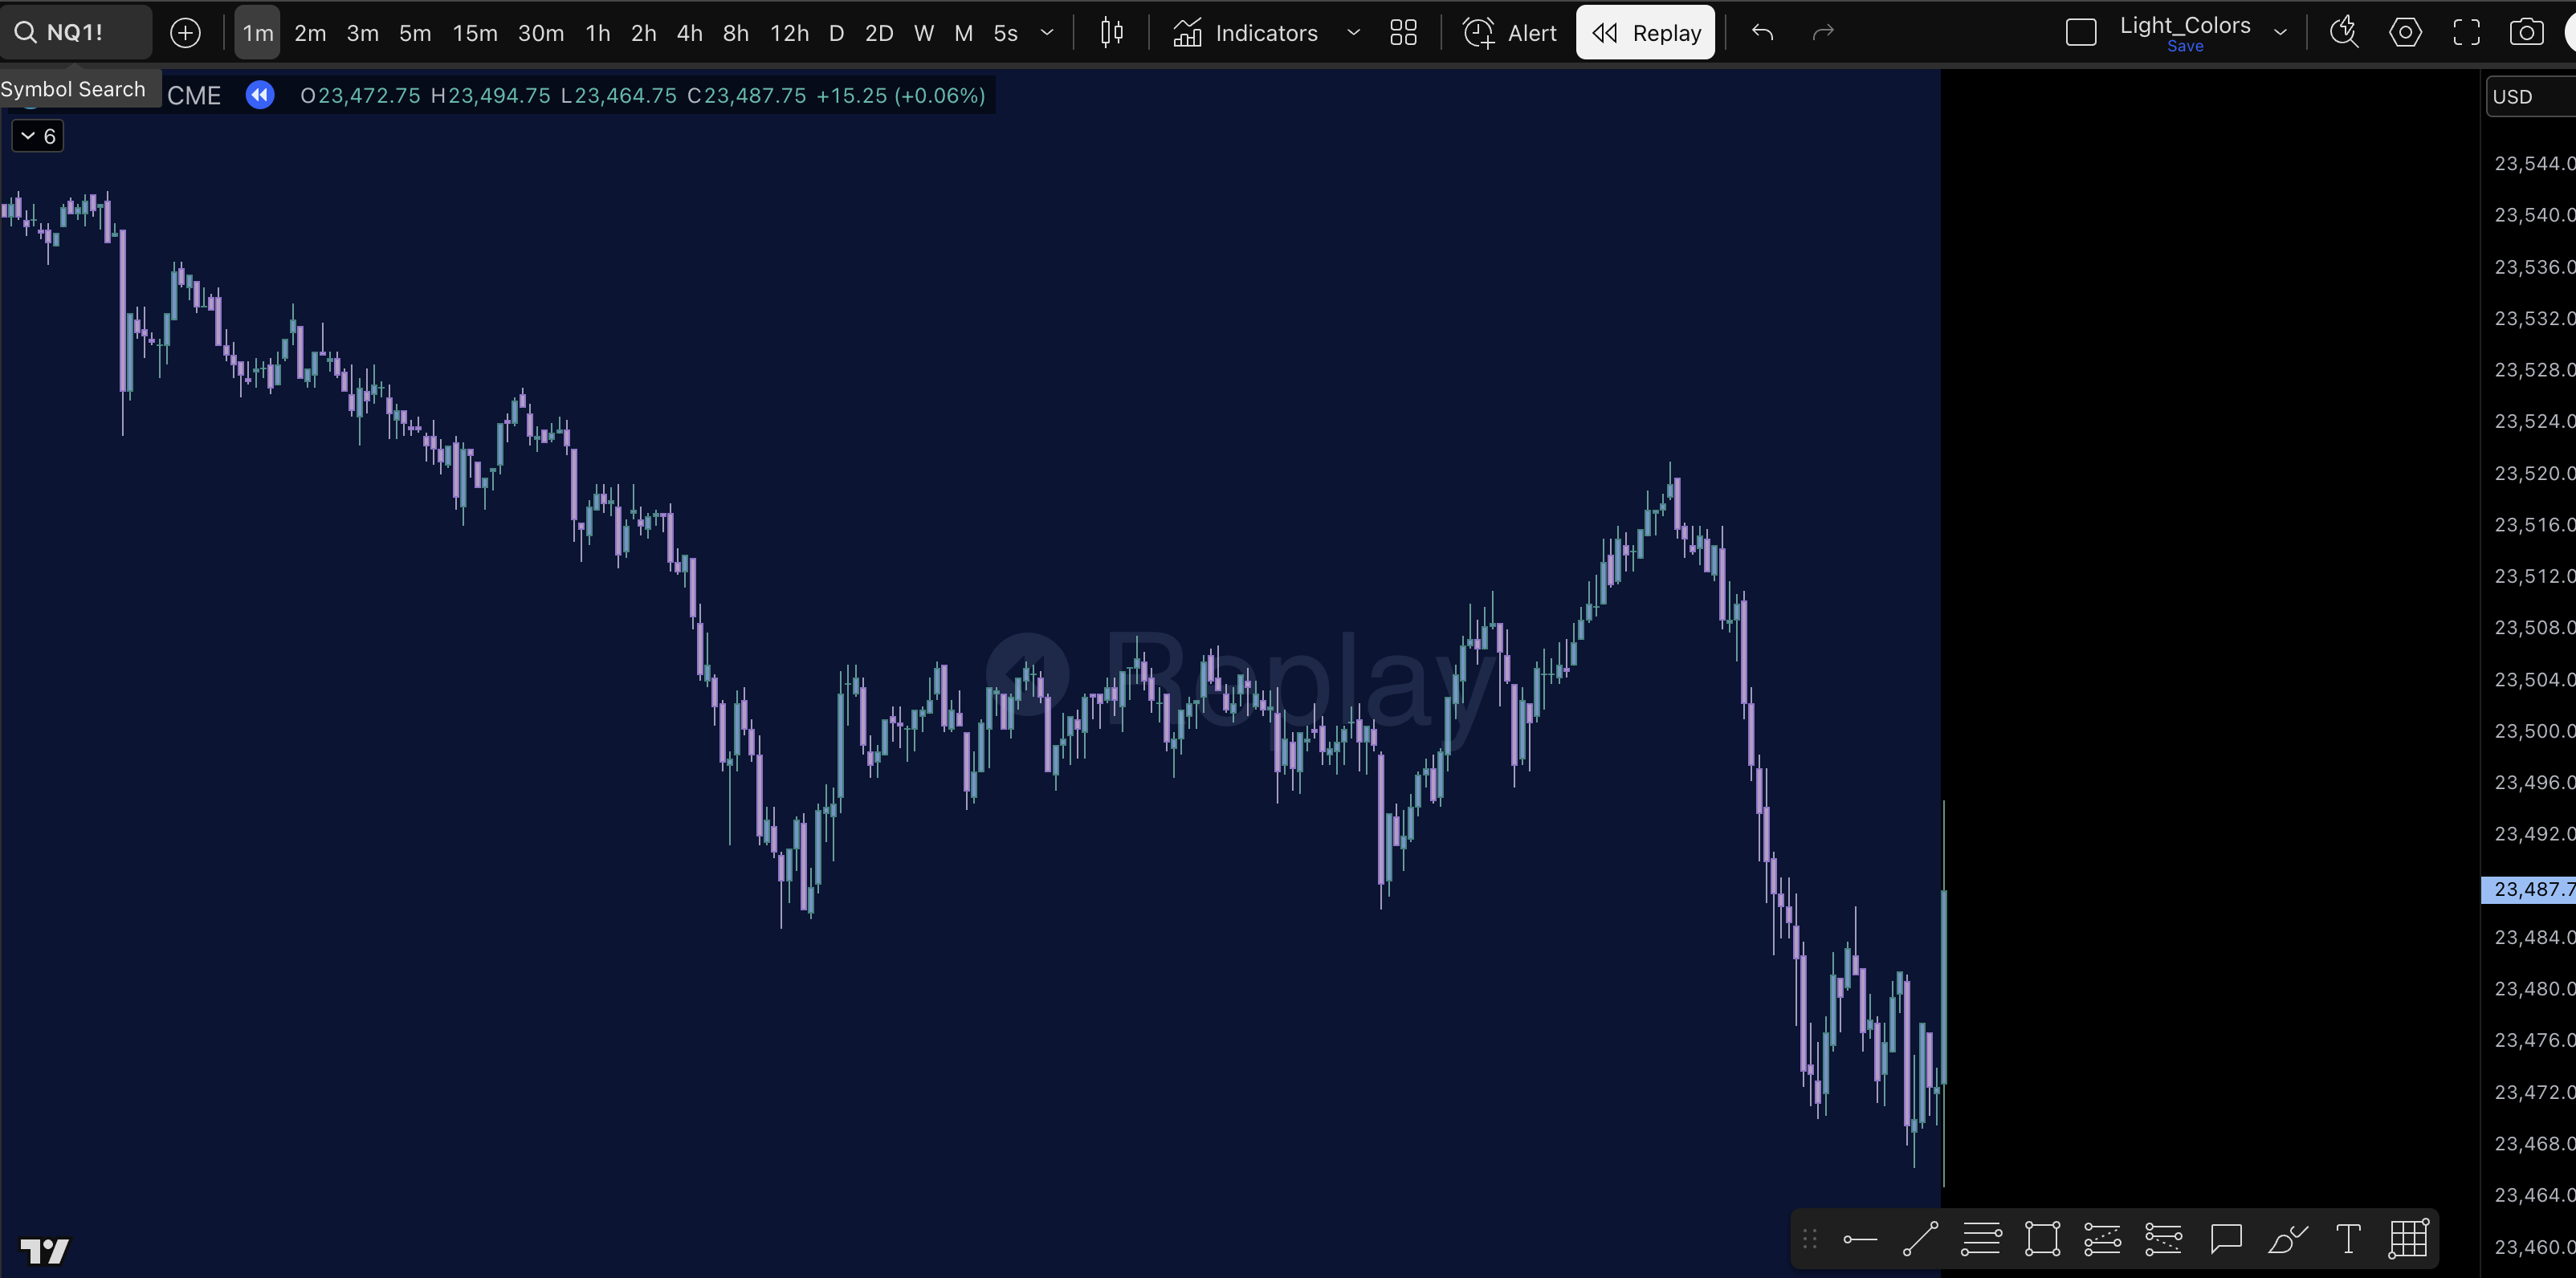
Task: Select the Short Position tool
Action: pyautogui.click(x=2163, y=1240)
